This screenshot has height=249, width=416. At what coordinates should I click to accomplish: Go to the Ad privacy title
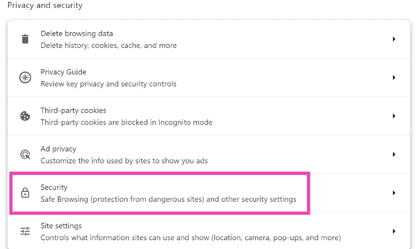click(58, 149)
